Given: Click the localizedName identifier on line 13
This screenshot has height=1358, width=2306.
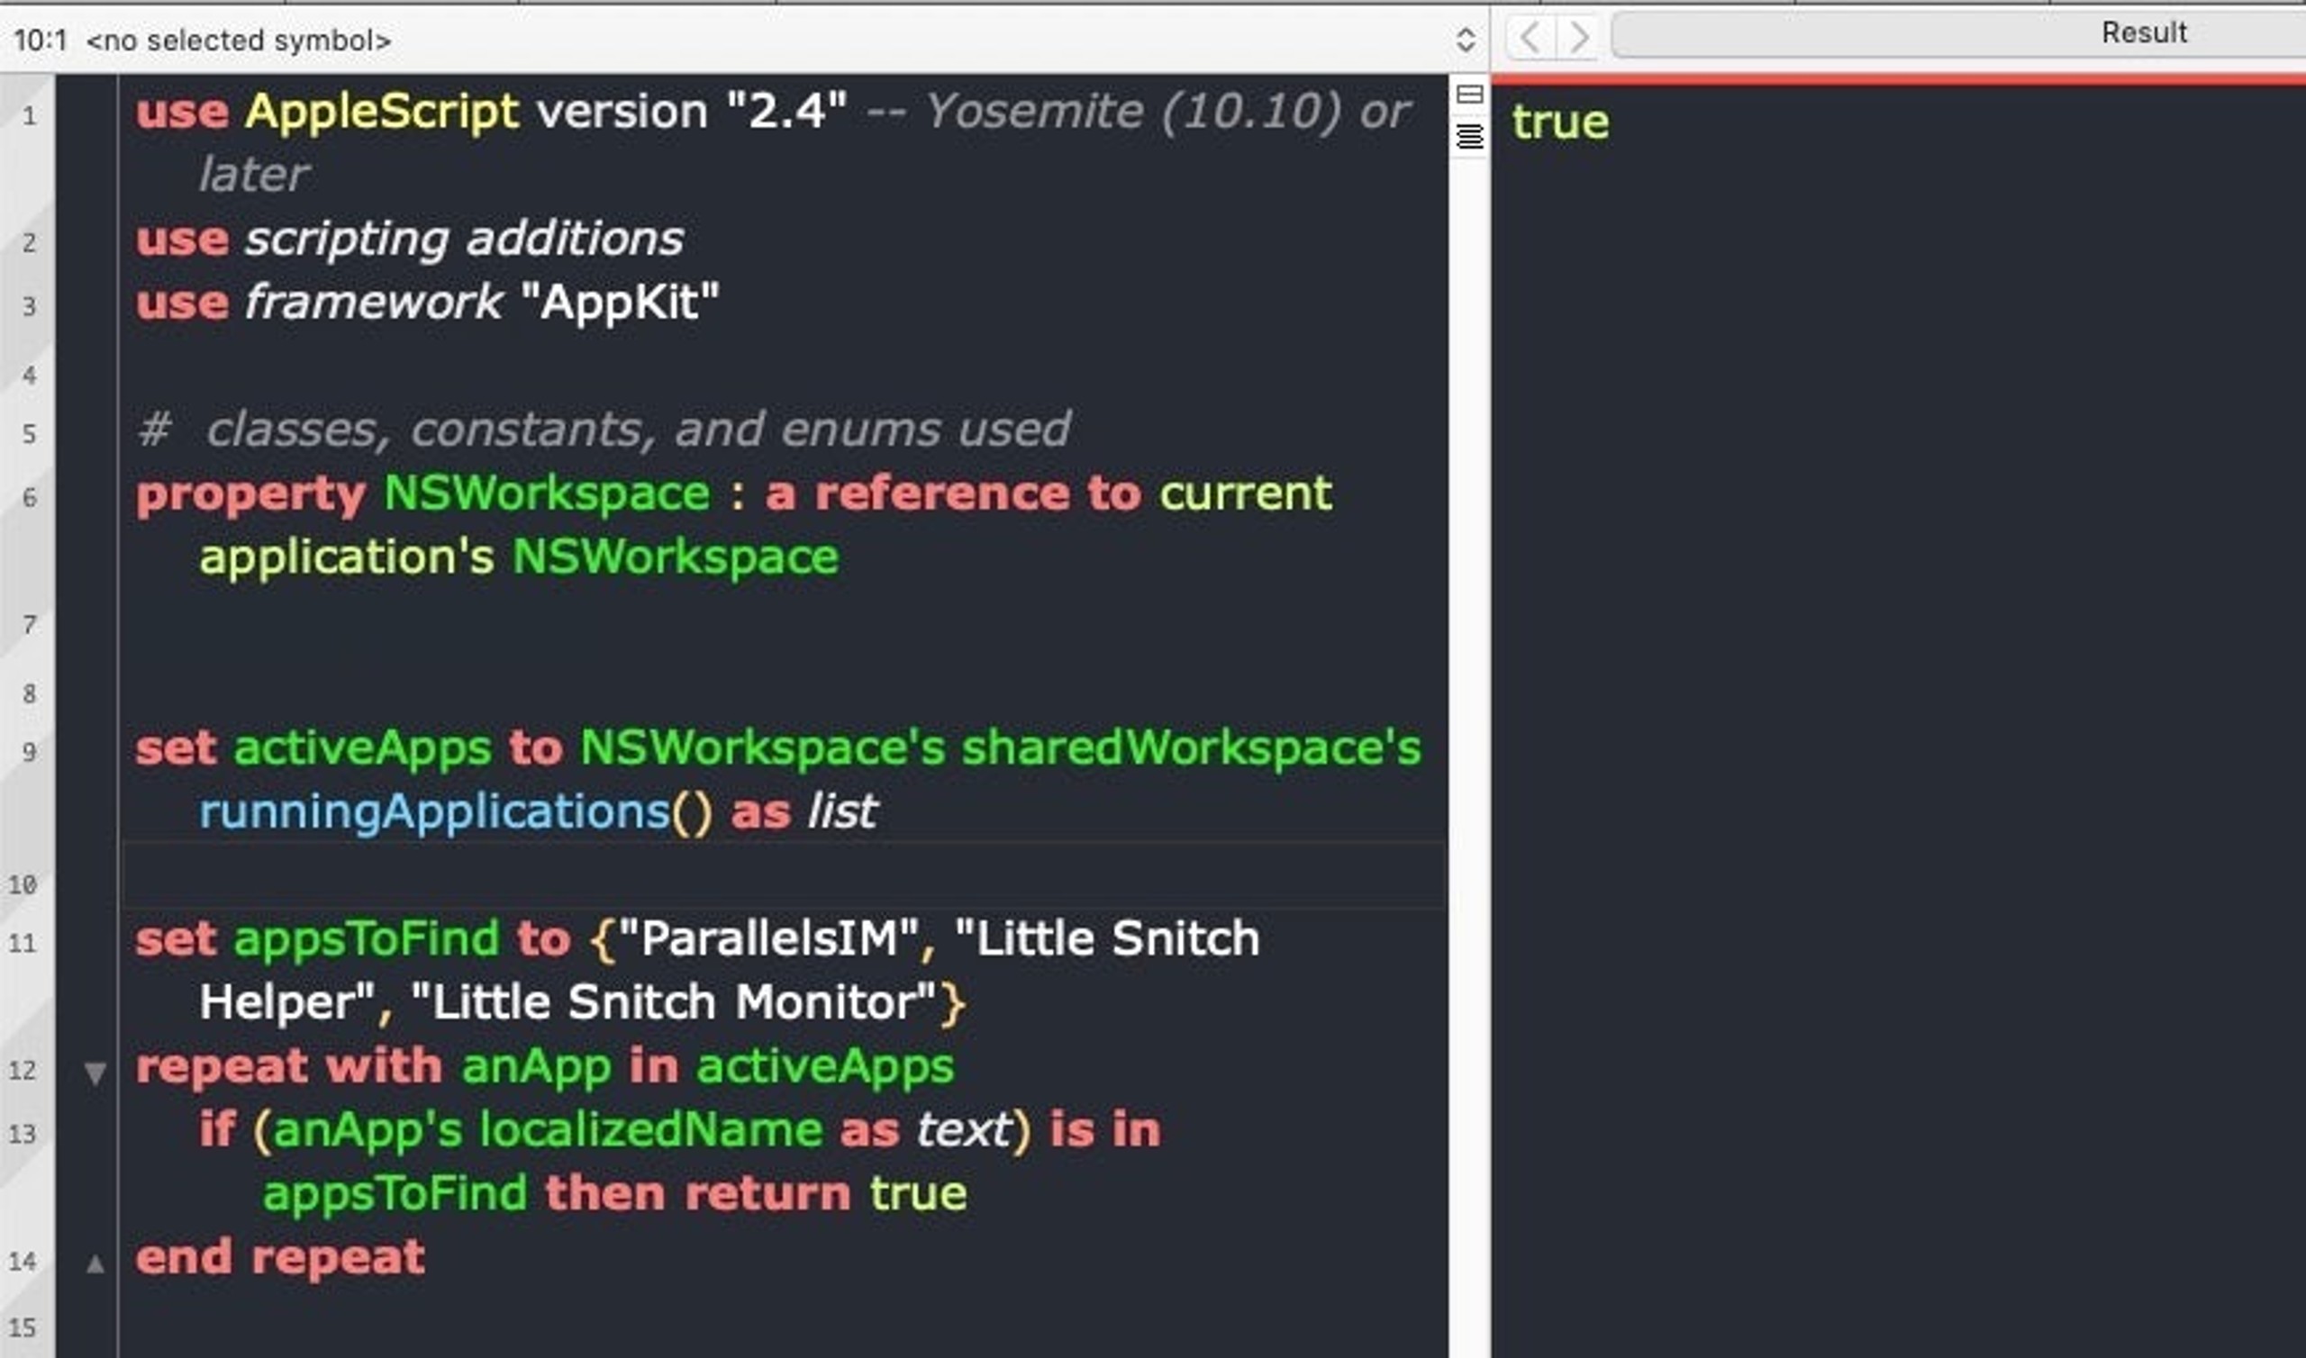Looking at the screenshot, I should [x=650, y=1130].
